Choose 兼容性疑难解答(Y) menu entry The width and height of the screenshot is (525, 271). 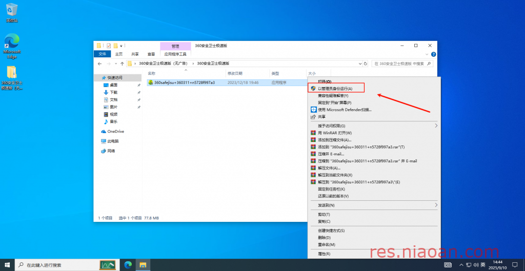tap(333, 96)
